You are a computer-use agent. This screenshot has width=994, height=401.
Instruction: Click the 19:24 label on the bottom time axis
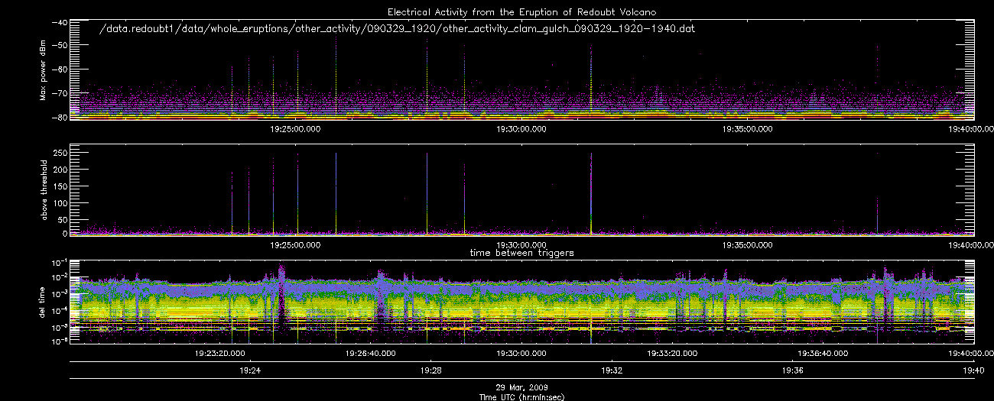(x=250, y=370)
